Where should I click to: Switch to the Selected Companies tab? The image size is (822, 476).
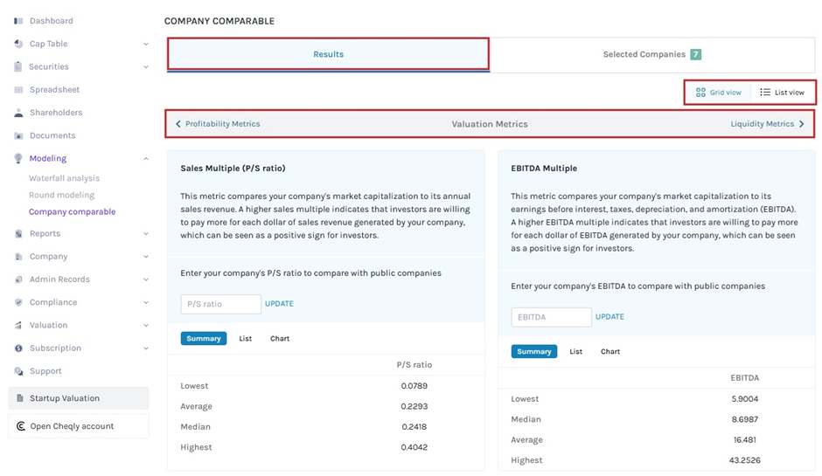click(652, 54)
